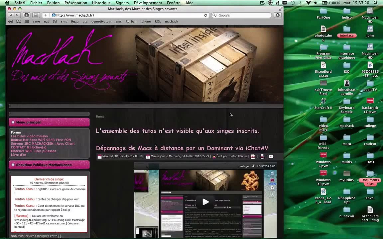Open the Aide menu
383x239 pixels.
(189, 3)
